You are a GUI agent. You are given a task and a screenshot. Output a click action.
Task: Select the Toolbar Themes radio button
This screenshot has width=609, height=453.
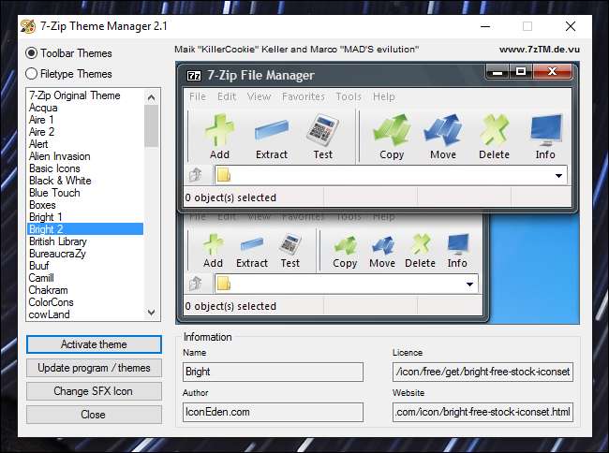[32, 53]
